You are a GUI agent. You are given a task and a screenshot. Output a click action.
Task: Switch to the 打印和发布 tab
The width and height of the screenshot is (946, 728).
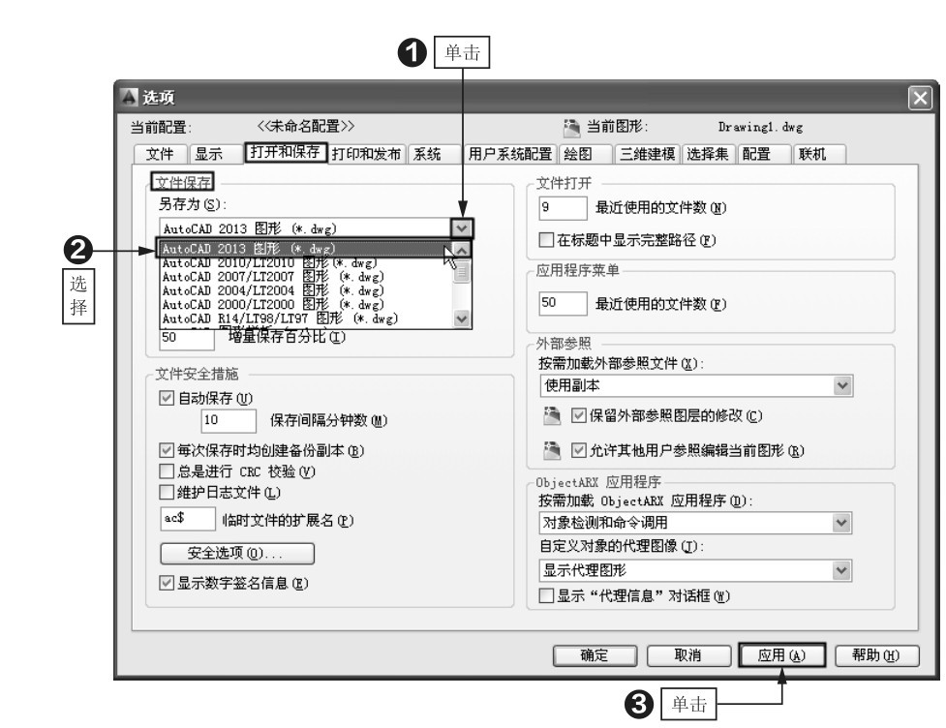pyautogui.click(x=367, y=154)
